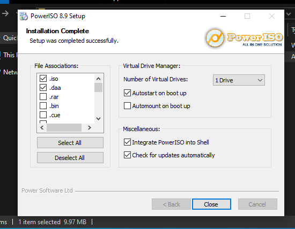The height and width of the screenshot is (229, 295).
Task: Click vertical scrollbar thumb in file list
Action: (x=98, y=87)
